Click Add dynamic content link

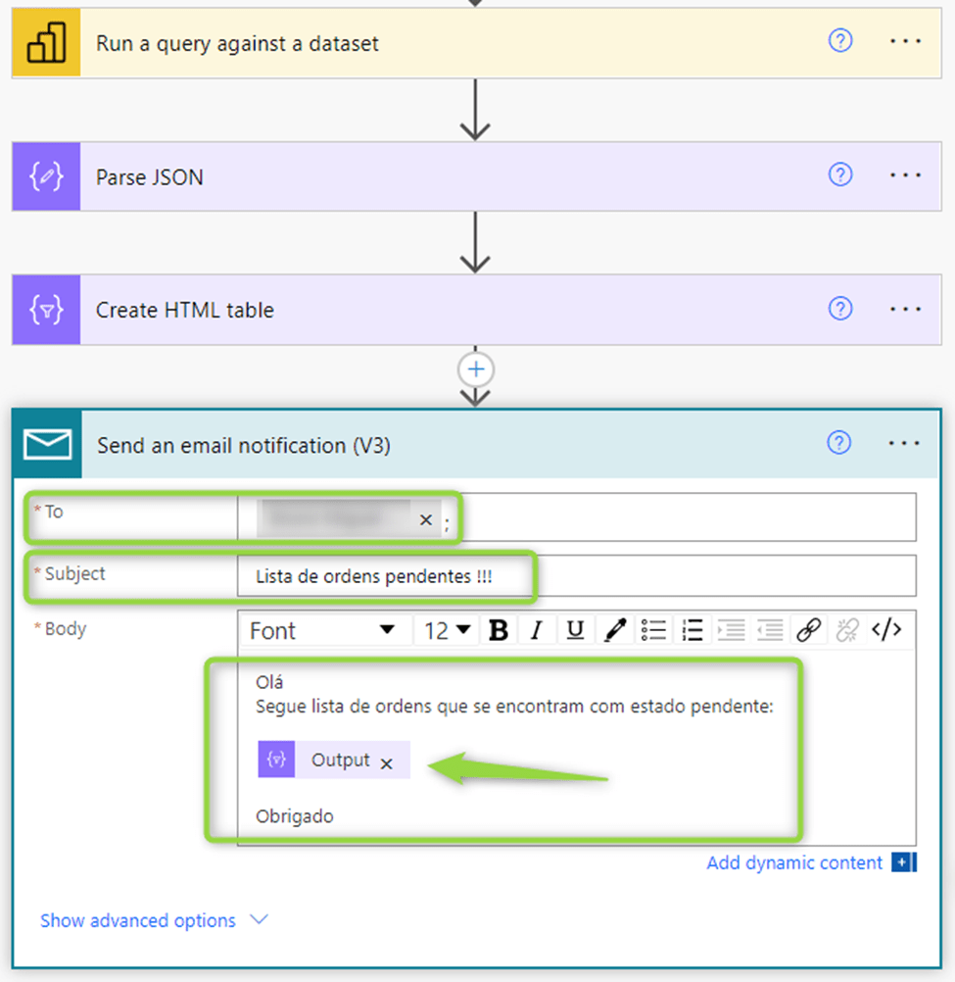click(x=794, y=862)
